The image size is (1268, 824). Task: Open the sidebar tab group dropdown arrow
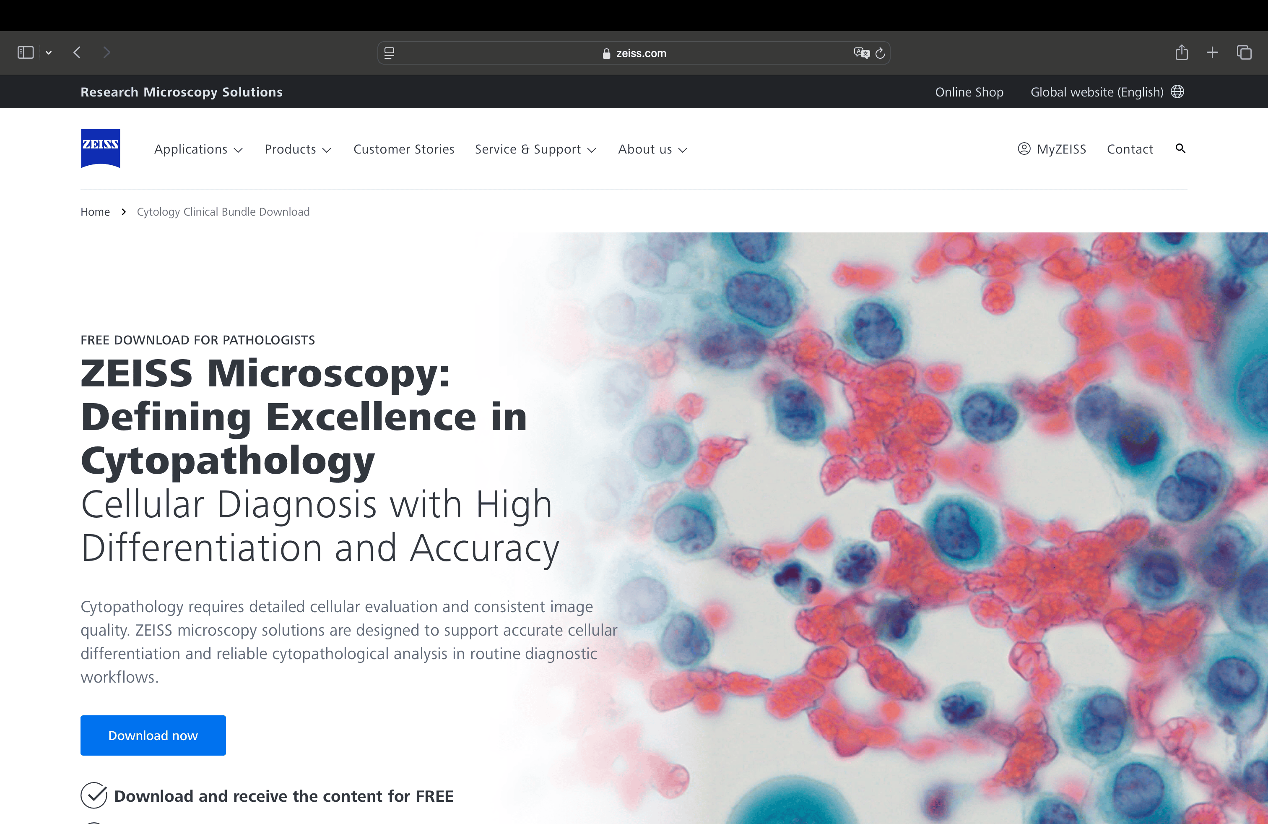tap(49, 52)
